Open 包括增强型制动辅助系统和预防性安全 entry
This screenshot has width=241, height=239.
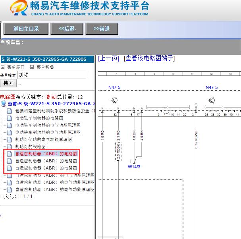pos(55,111)
